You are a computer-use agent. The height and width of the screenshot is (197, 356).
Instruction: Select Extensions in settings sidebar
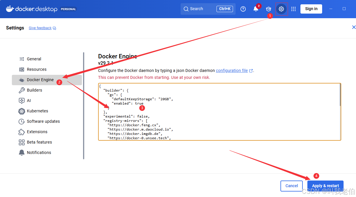tap(47, 132)
